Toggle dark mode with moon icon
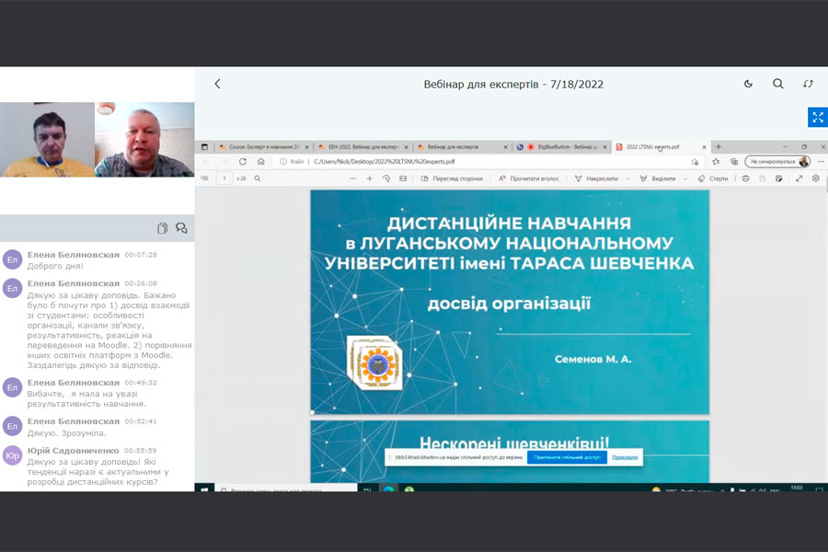Image resolution: width=828 pixels, height=552 pixels. pos(748,84)
